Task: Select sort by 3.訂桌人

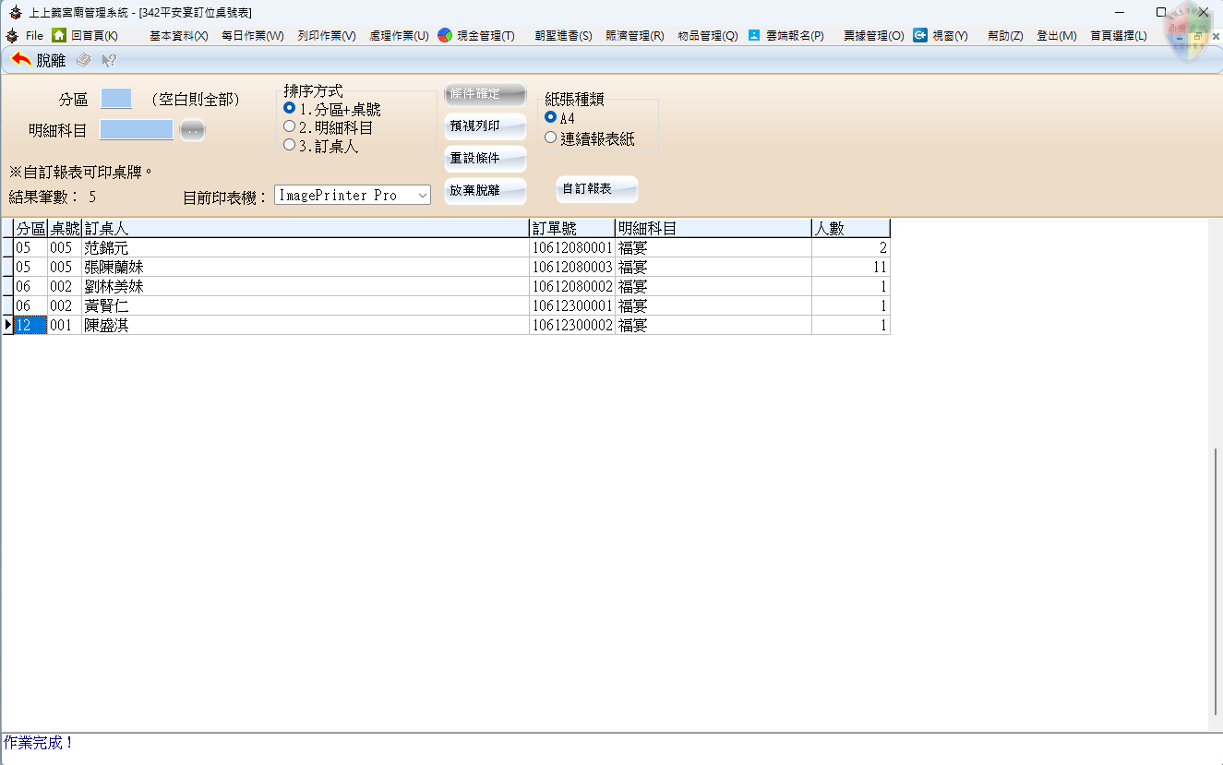Action: click(290, 145)
